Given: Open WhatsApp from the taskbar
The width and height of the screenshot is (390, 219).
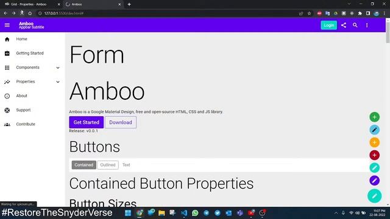Looking at the screenshot, I should pos(195,213).
